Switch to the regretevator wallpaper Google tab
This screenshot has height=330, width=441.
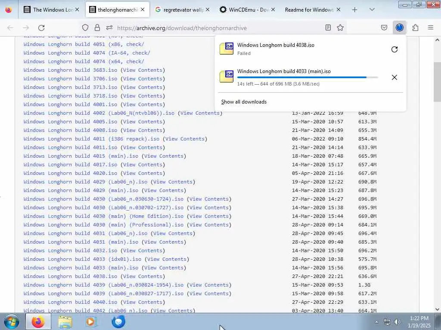click(183, 10)
